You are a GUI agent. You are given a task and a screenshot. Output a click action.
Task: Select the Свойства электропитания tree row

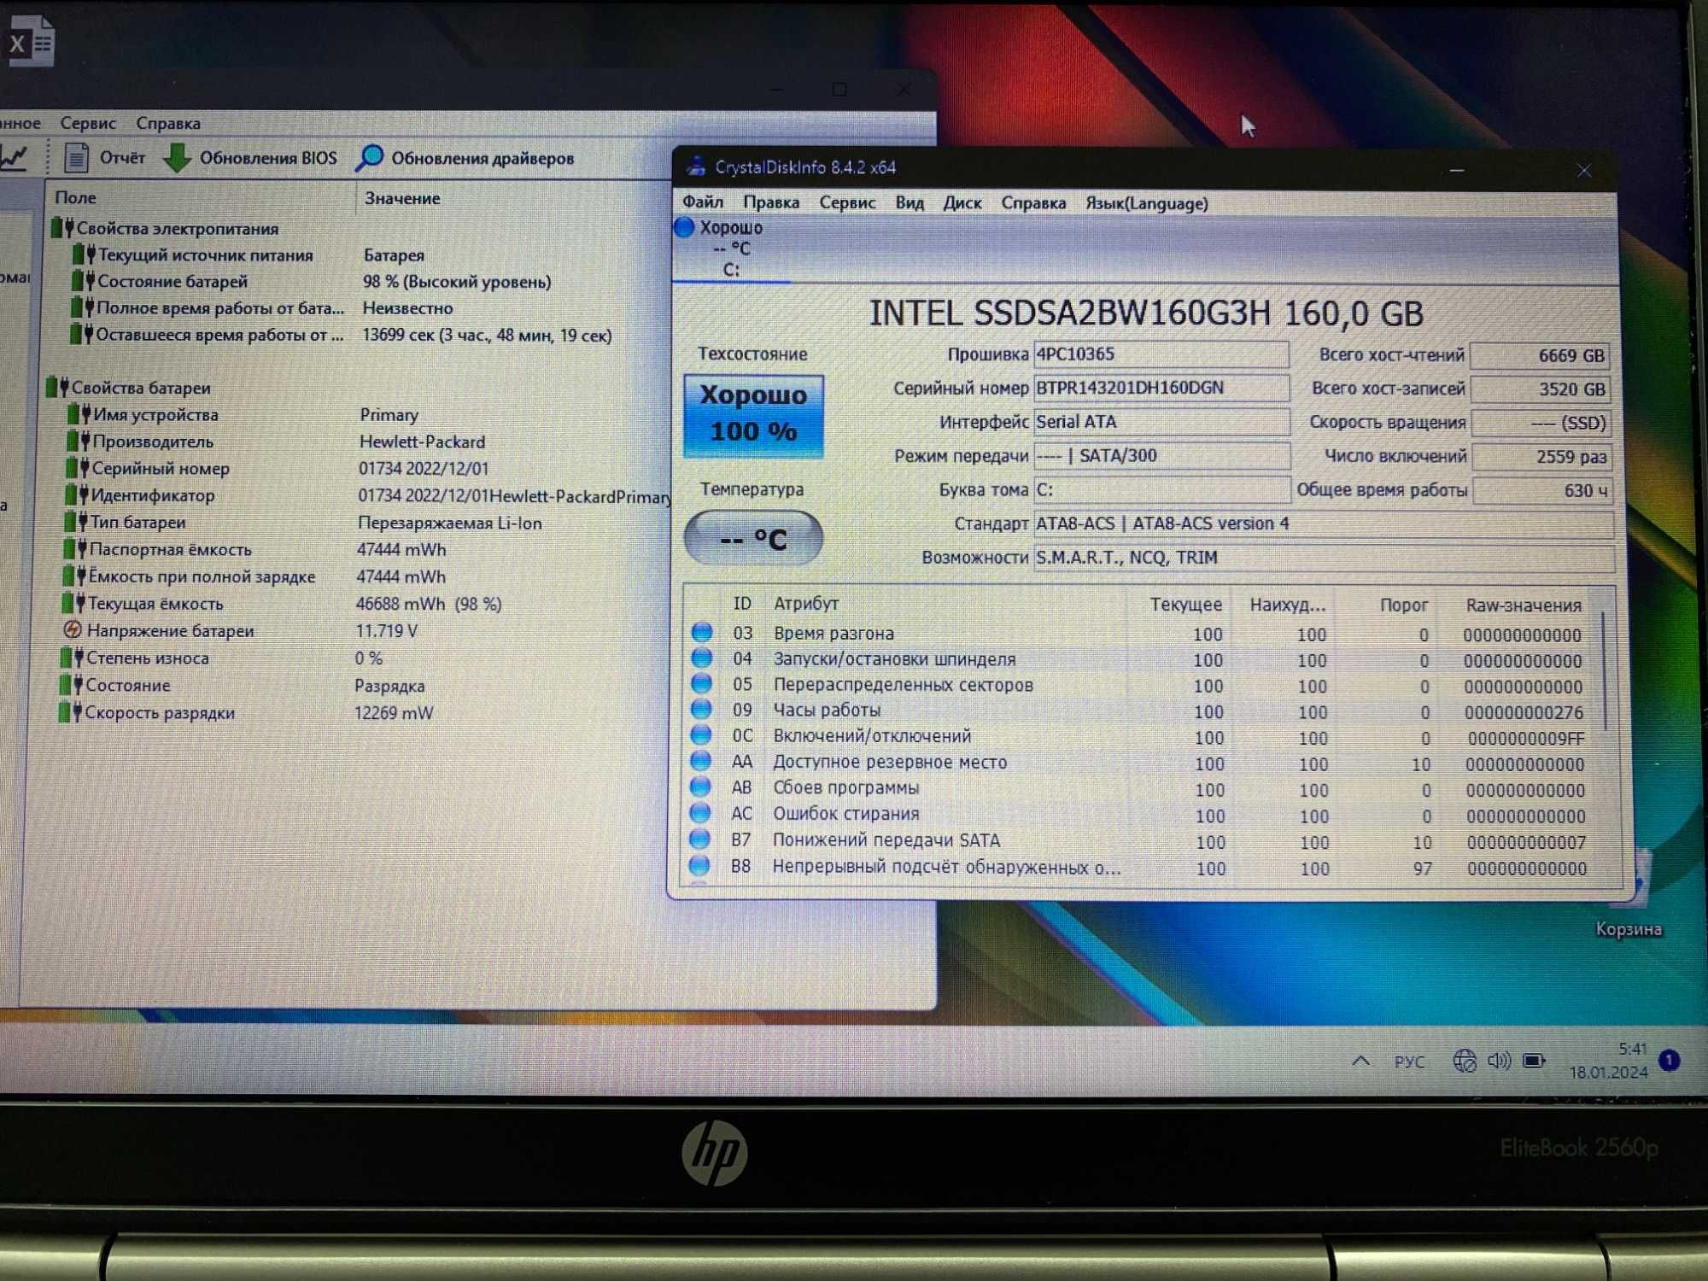point(165,228)
